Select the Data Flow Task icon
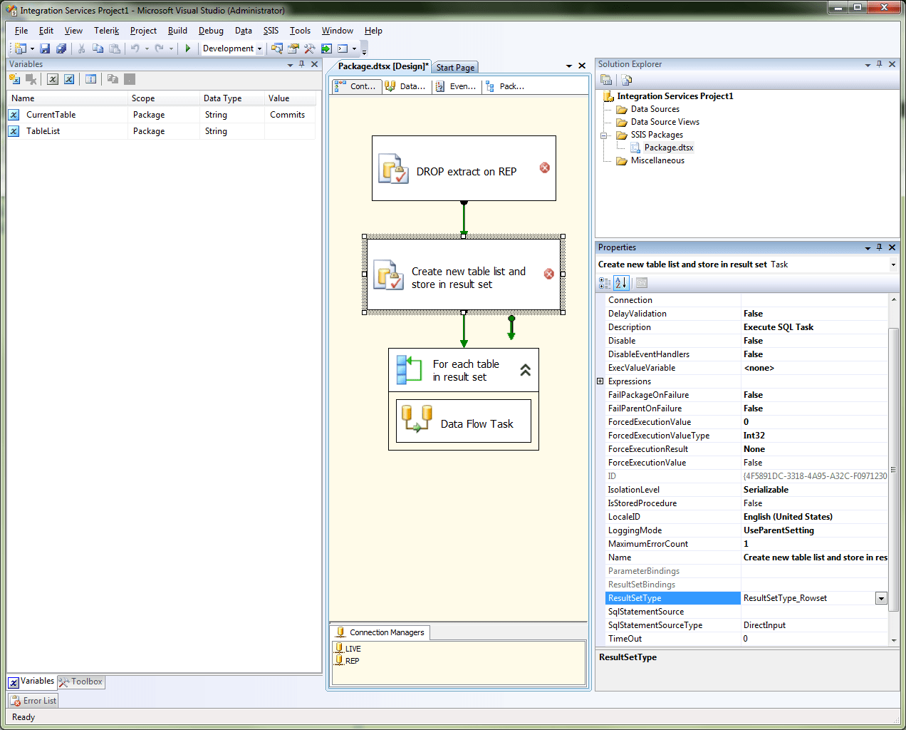Screen dimensions: 906x730 click(417, 418)
